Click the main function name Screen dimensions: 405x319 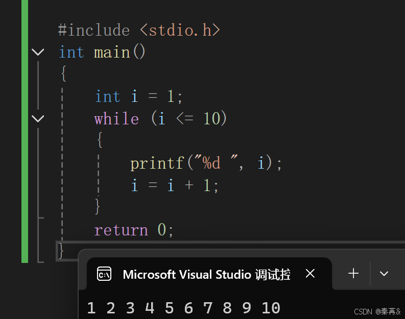click(112, 52)
